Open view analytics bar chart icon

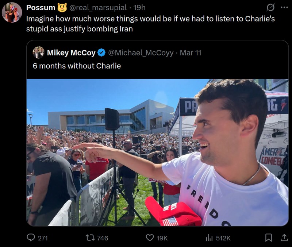tap(209, 238)
